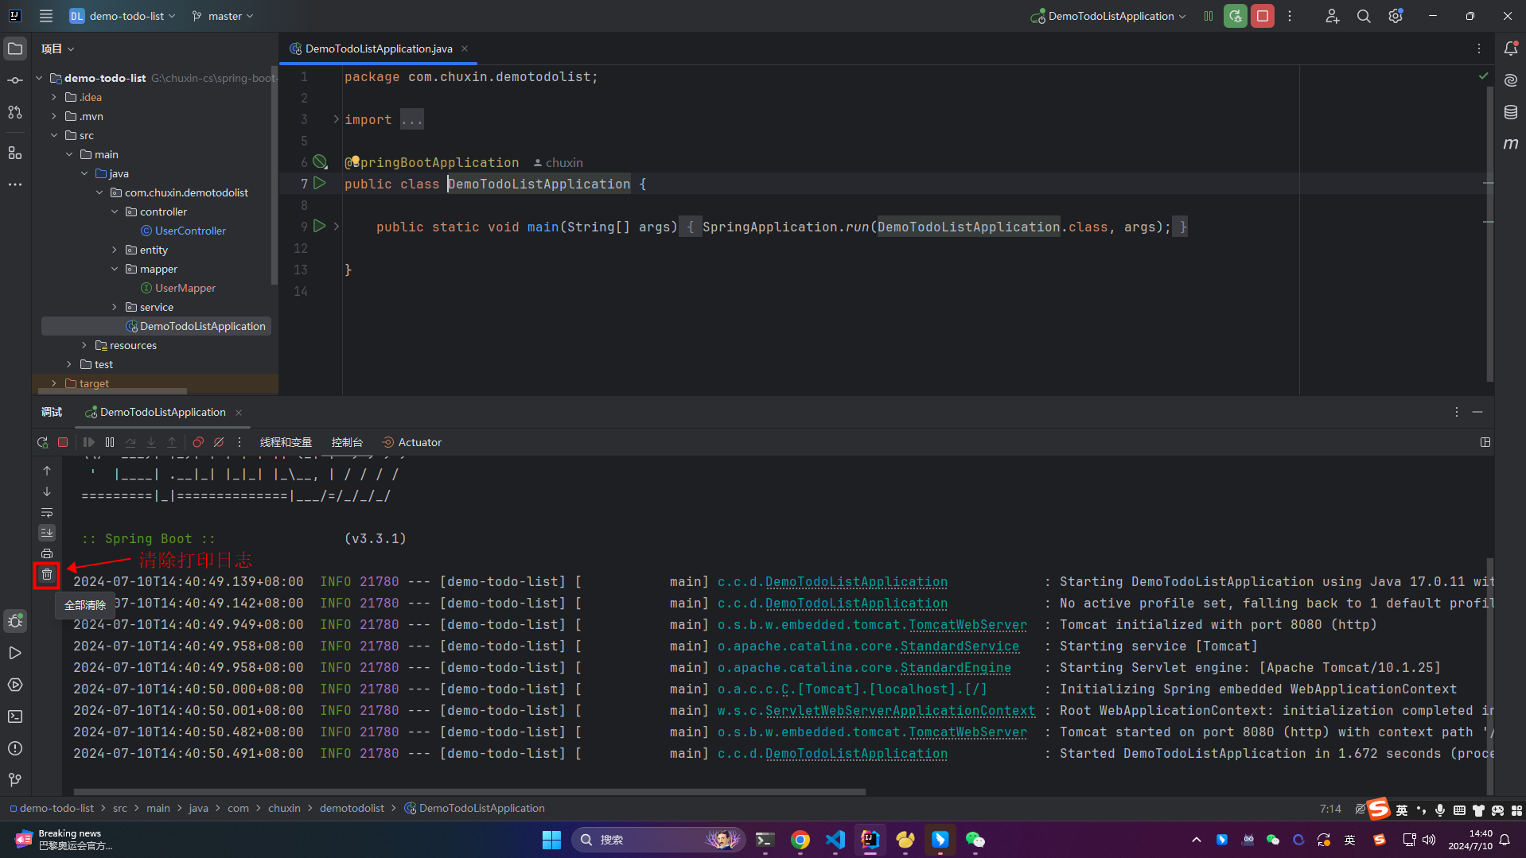Open the Project tool window folder icon
Screen dimensions: 1526x858
15,49
